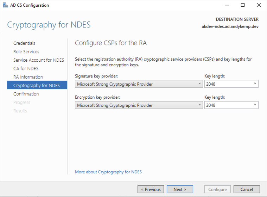The width and height of the screenshot is (267, 197).
Task: Open the Signature key provider dropdown
Action: click(x=139, y=84)
